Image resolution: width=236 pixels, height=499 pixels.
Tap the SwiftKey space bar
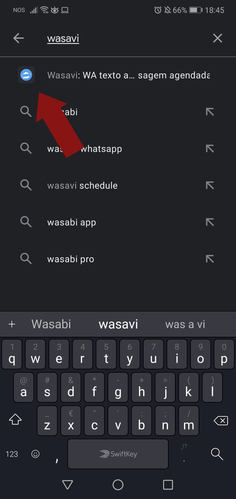(x=118, y=454)
